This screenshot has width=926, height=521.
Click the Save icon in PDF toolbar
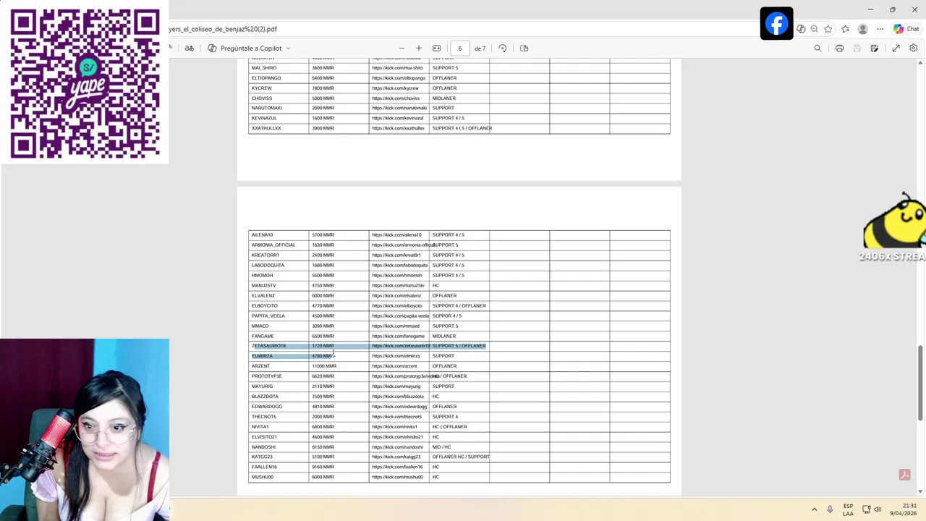857,48
